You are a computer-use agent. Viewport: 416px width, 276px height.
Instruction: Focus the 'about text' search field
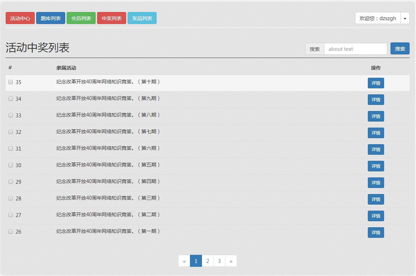[x=355, y=49]
